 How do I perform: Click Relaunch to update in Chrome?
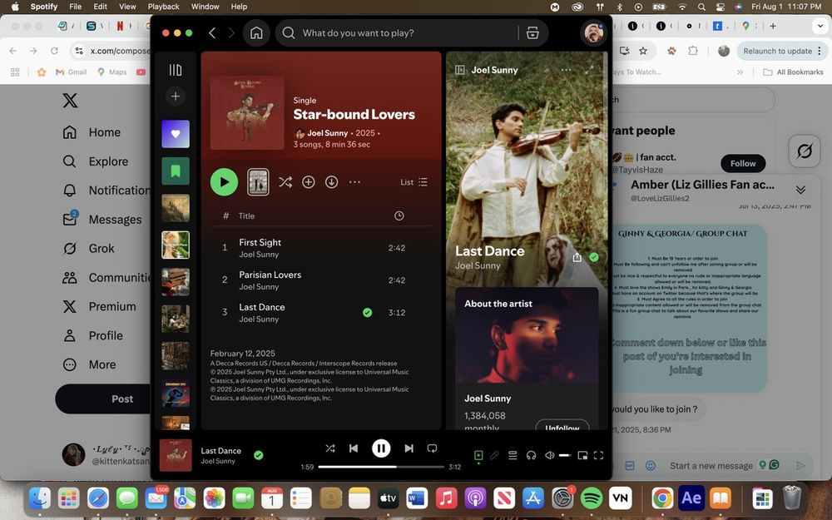(x=777, y=51)
